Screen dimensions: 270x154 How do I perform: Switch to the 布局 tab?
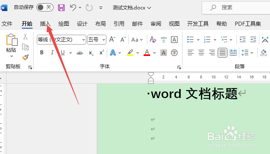pos(101,24)
